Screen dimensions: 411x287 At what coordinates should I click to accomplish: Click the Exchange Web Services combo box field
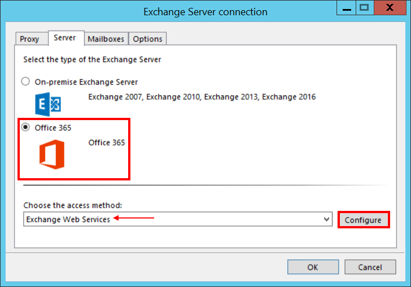click(x=169, y=219)
